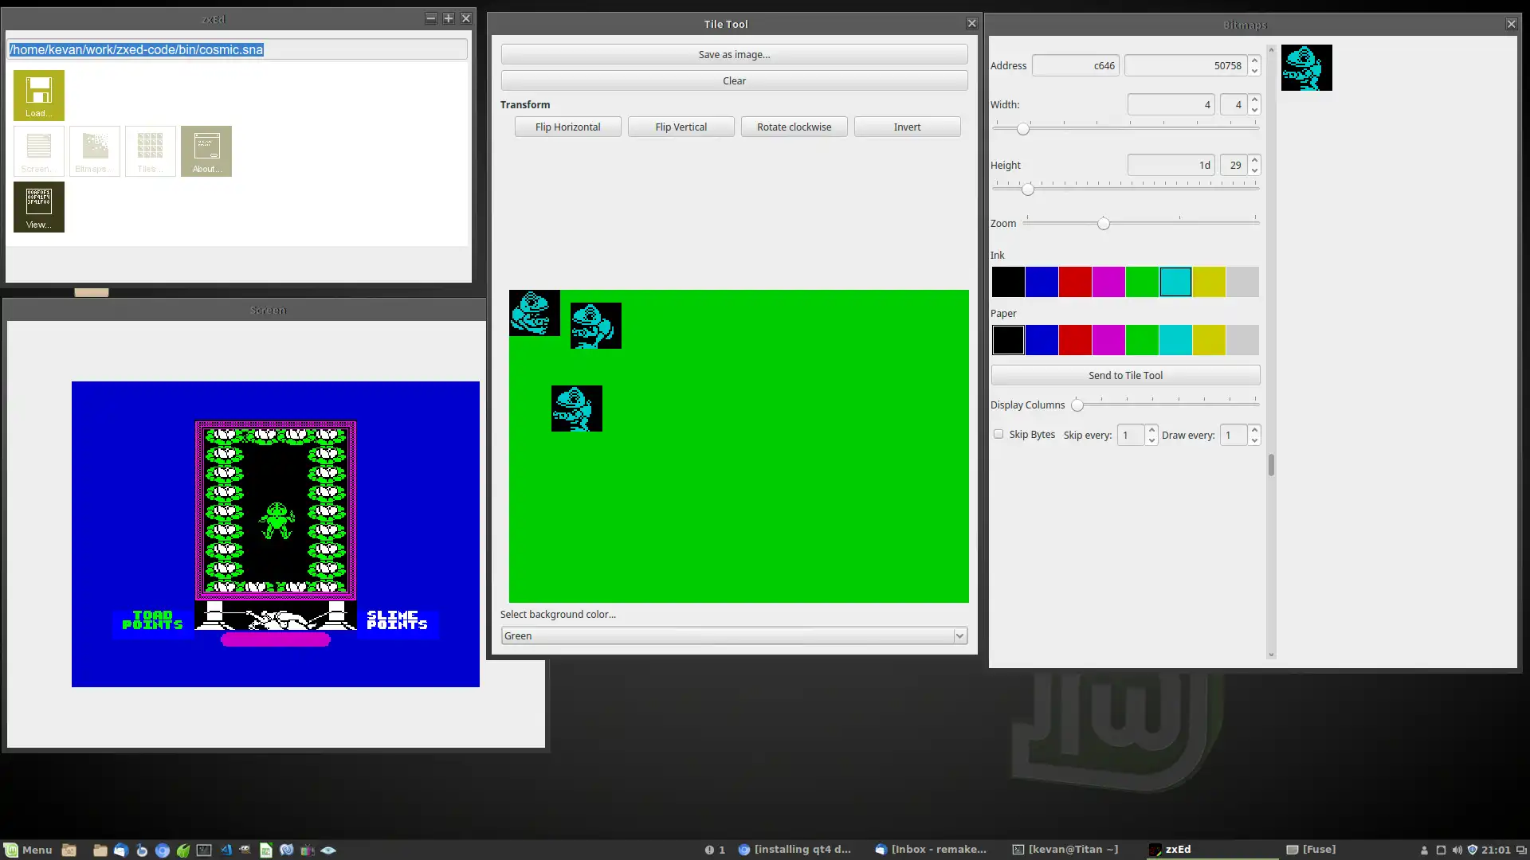Click the Clear button in Tile Tool
The height and width of the screenshot is (860, 1530).
[x=733, y=81]
